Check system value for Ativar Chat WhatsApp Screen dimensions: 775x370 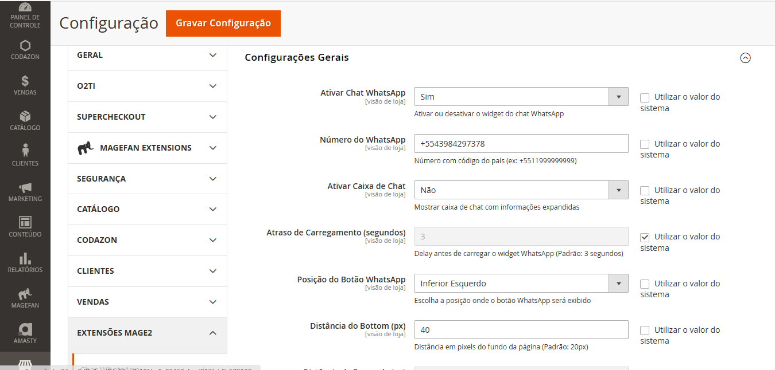[x=645, y=97]
